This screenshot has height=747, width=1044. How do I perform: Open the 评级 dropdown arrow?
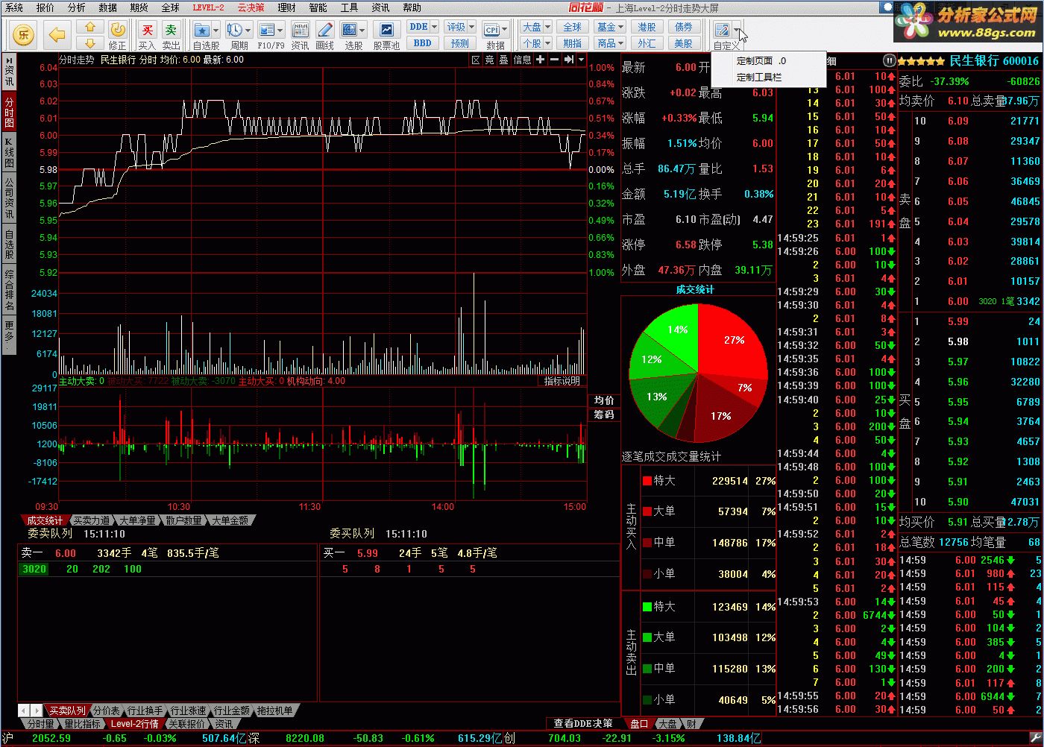[x=471, y=27]
